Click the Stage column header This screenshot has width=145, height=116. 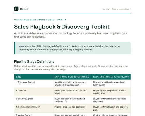click(34, 77)
